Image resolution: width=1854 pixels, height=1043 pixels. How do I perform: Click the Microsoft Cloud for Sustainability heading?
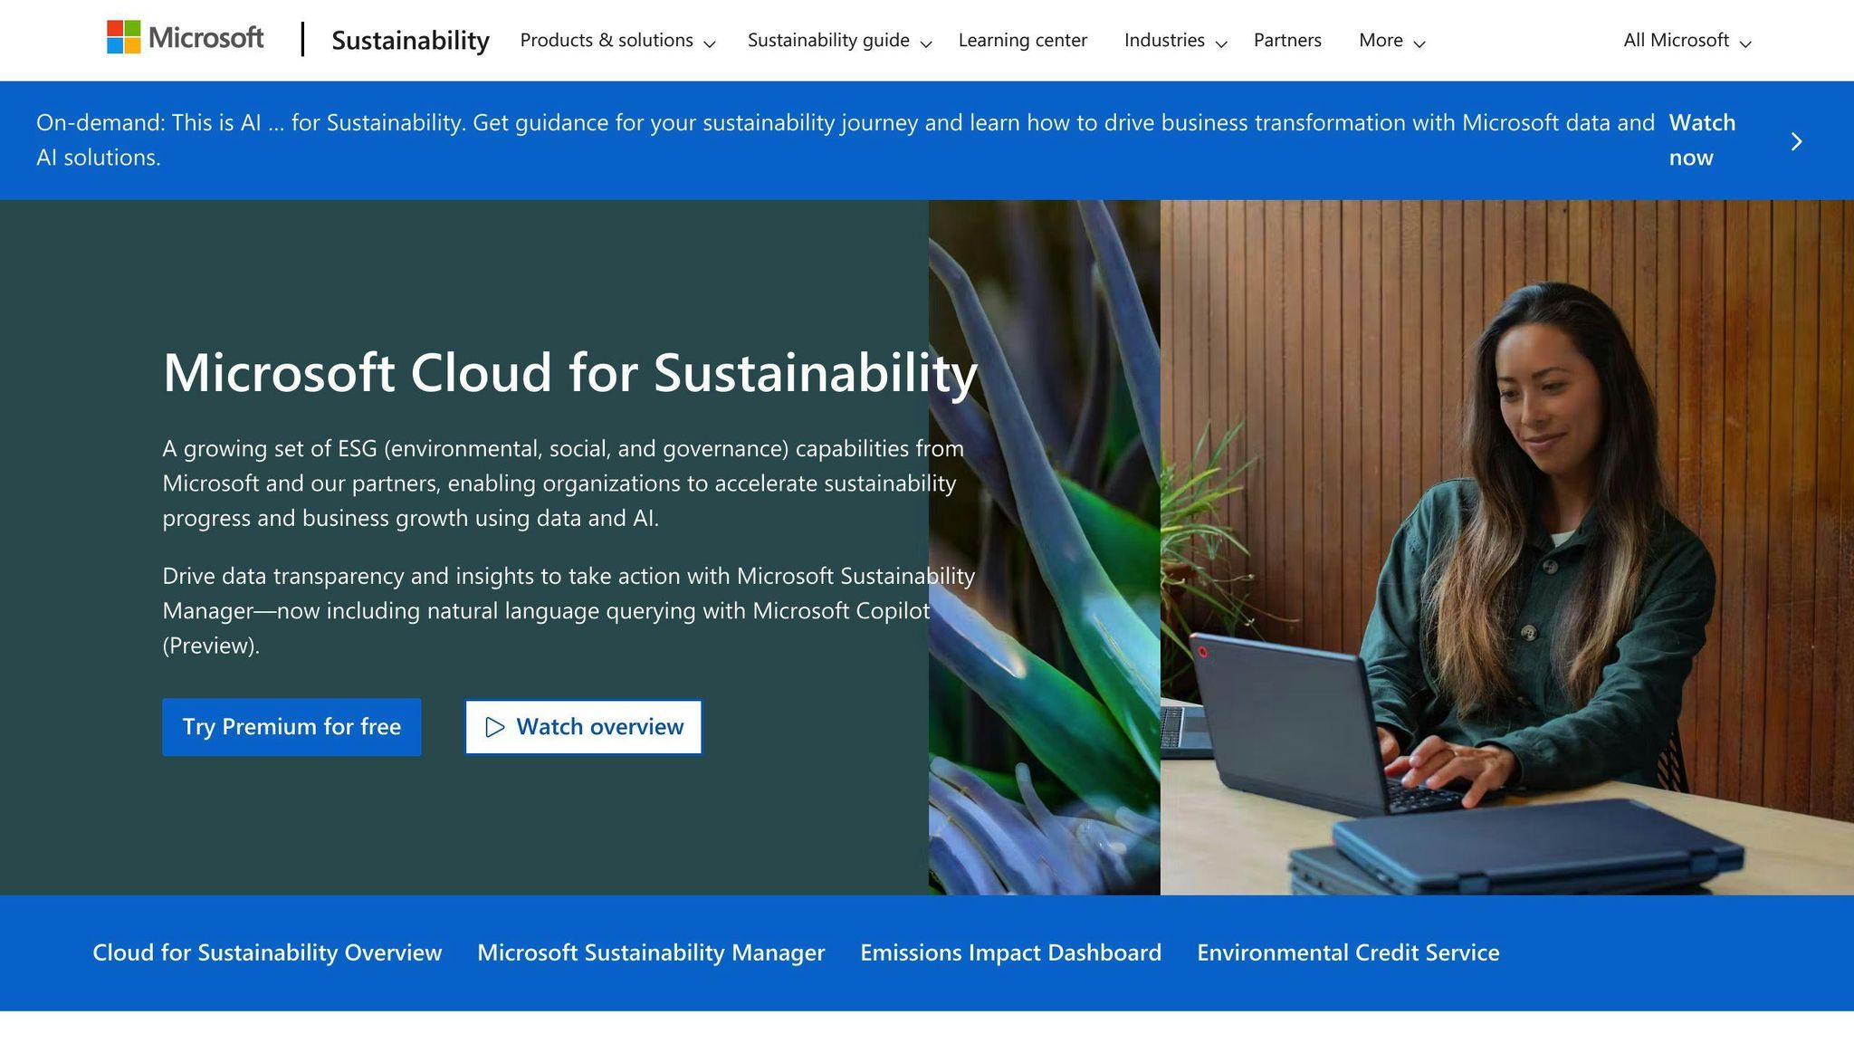point(570,372)
